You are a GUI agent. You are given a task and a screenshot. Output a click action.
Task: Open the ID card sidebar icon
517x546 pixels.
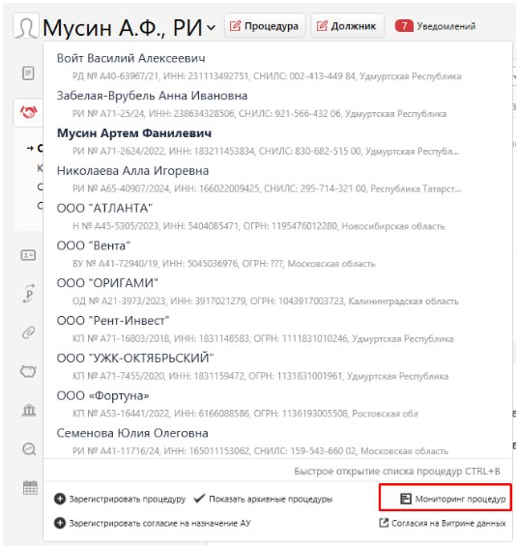click(x=28, y=255)
